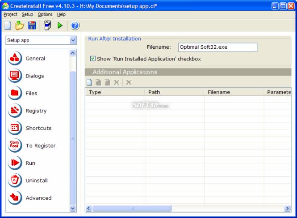Maximize the CreateInstall window
Image resolution: width=297 pixels, height=218 pixels.
point(283,6)
